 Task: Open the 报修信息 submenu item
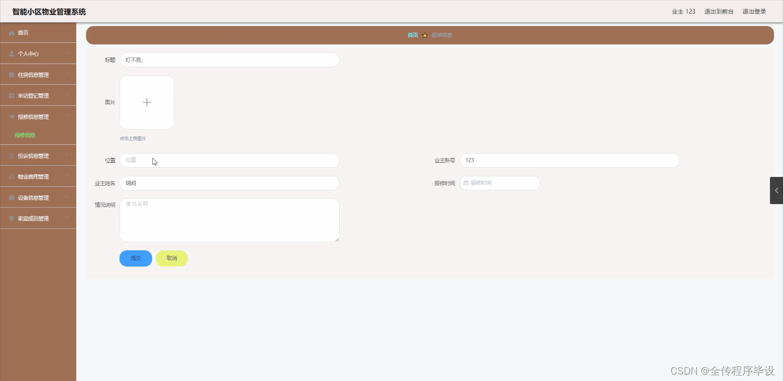[25, 135]
